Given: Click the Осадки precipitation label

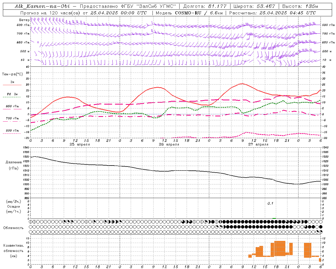Looking at the screenshot, I should tap(14, 206).
